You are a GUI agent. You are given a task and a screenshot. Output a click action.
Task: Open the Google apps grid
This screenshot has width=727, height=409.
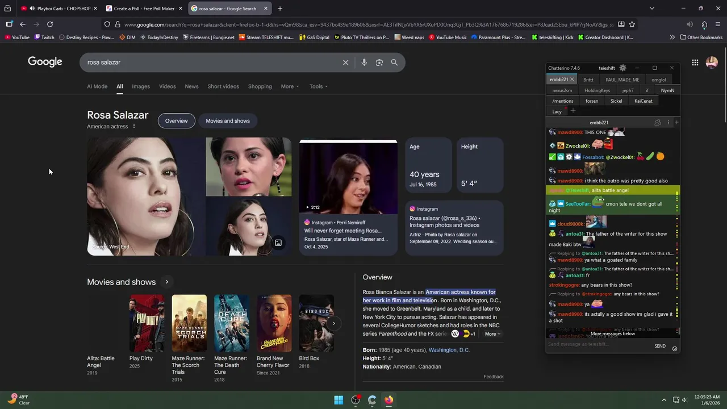(695, 62)
